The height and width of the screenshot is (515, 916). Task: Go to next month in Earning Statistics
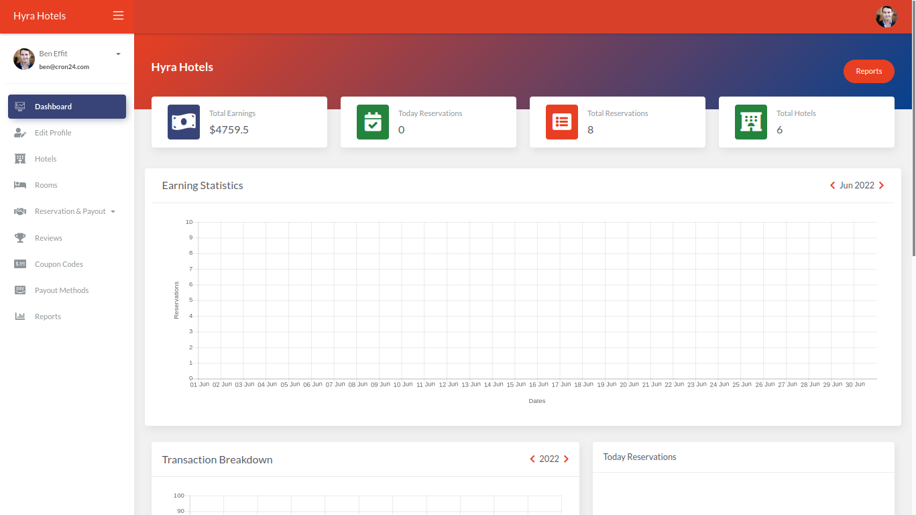click(882, 185)
